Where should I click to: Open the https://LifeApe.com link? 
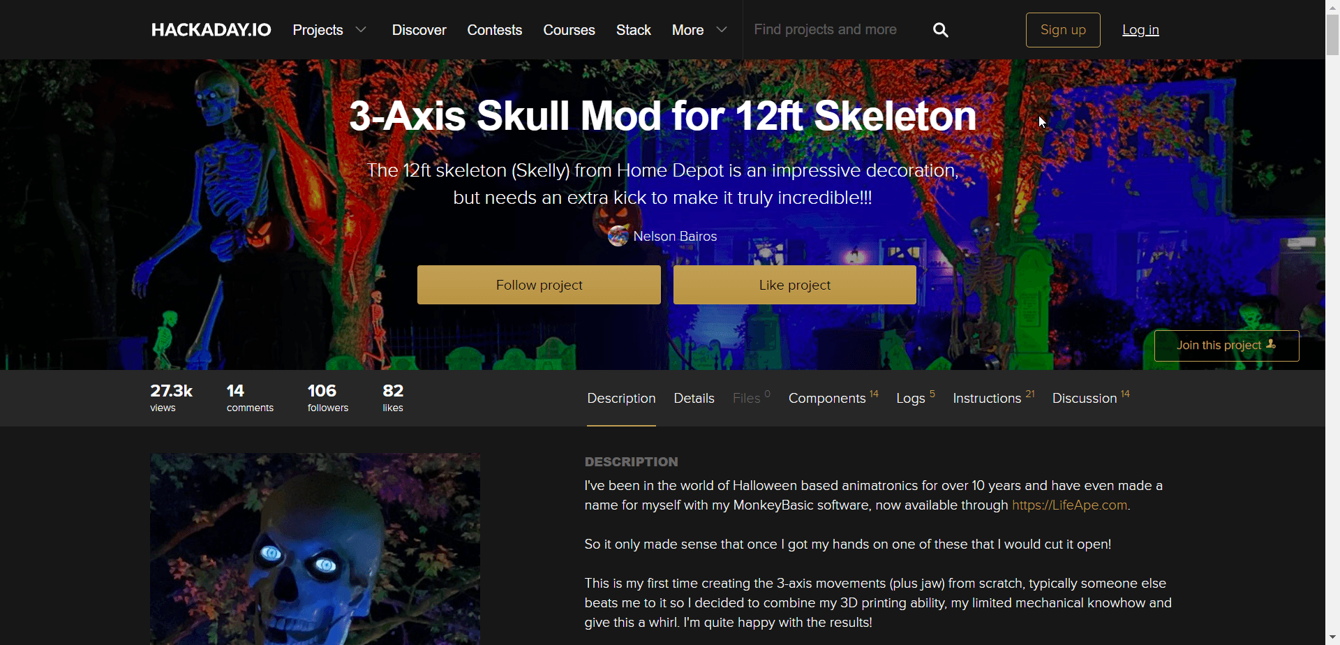[1070, 505]
